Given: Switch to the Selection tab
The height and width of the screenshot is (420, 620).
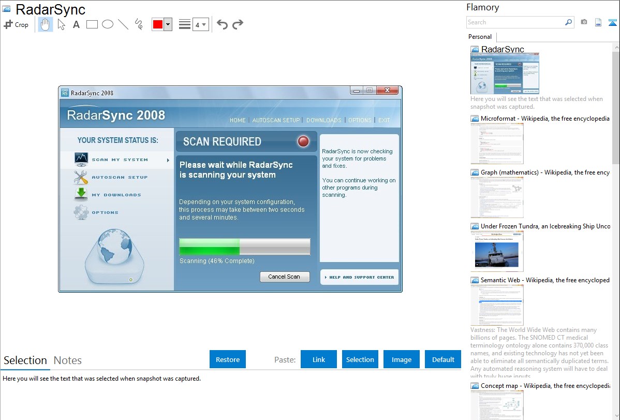Looking at the screenshot, I should pyautogui.click(x=25, y=360).
